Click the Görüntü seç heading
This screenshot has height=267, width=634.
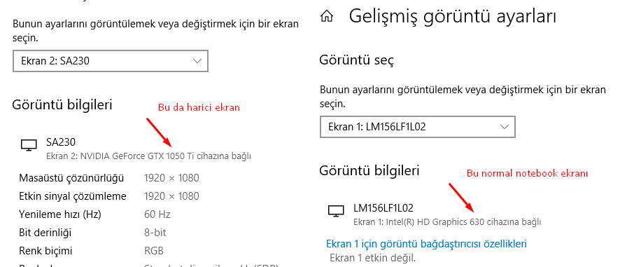click(357, 60)
